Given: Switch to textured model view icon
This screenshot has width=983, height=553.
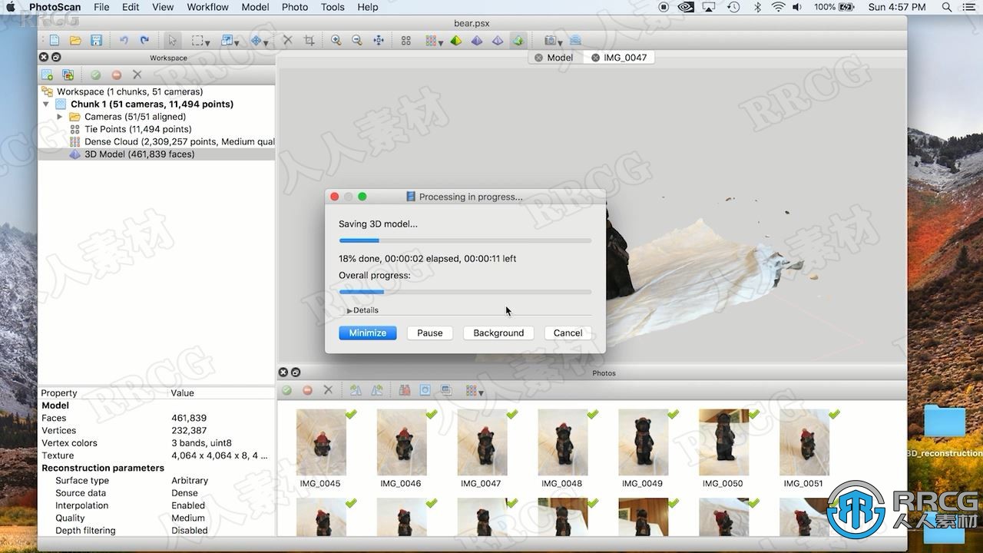Looking at the screenshot, I should coord(518,40).
